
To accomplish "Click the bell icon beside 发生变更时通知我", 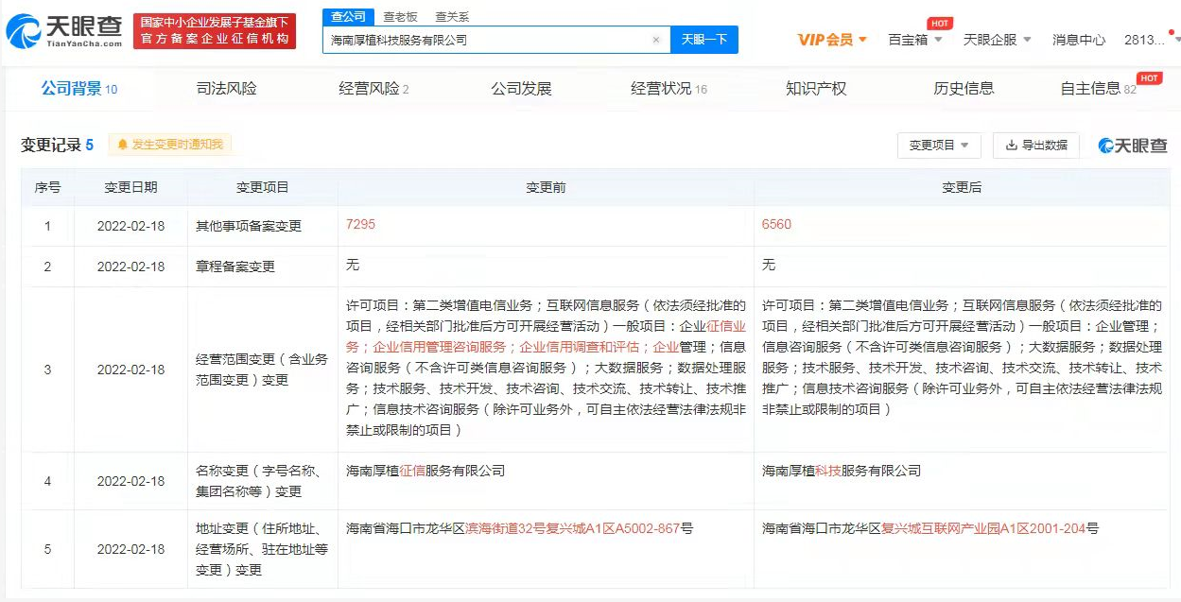I will tap(121, 145).
